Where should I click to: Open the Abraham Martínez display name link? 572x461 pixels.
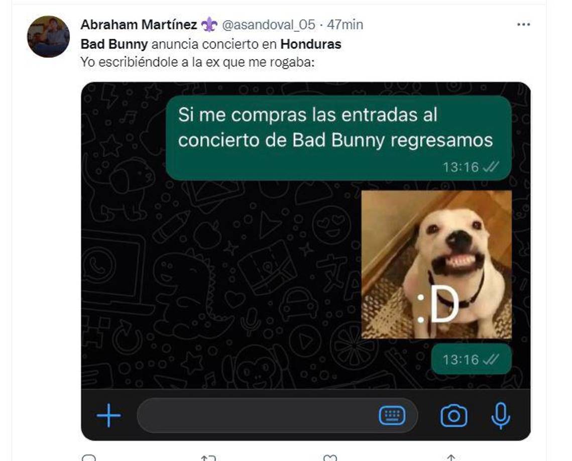point(139,25)
